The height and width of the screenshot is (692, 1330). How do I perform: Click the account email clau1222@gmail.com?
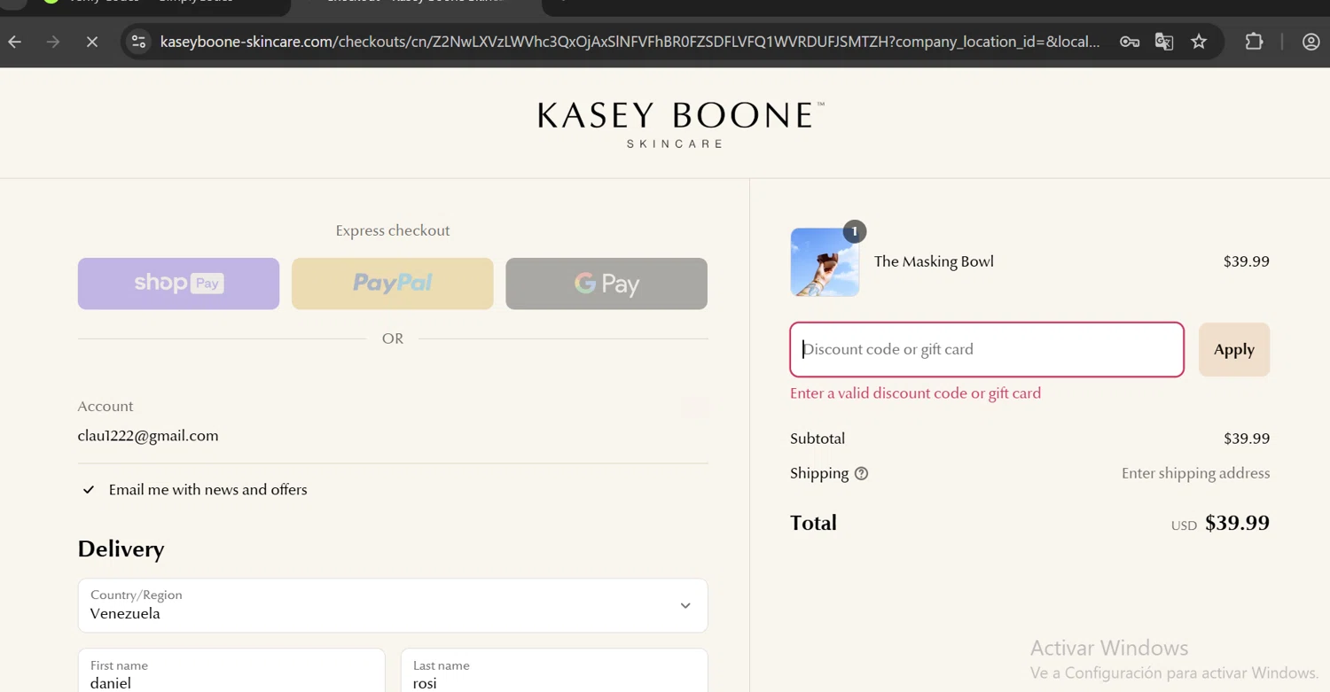[148, 436]
